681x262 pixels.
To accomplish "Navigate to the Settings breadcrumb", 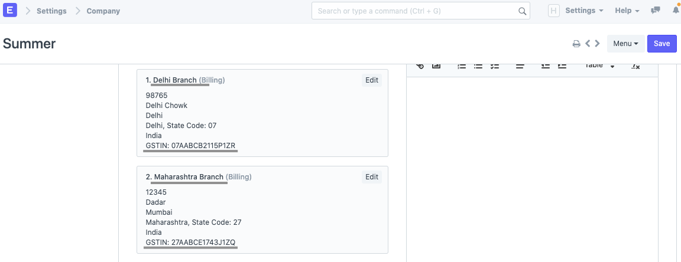I will pos(51,11).
